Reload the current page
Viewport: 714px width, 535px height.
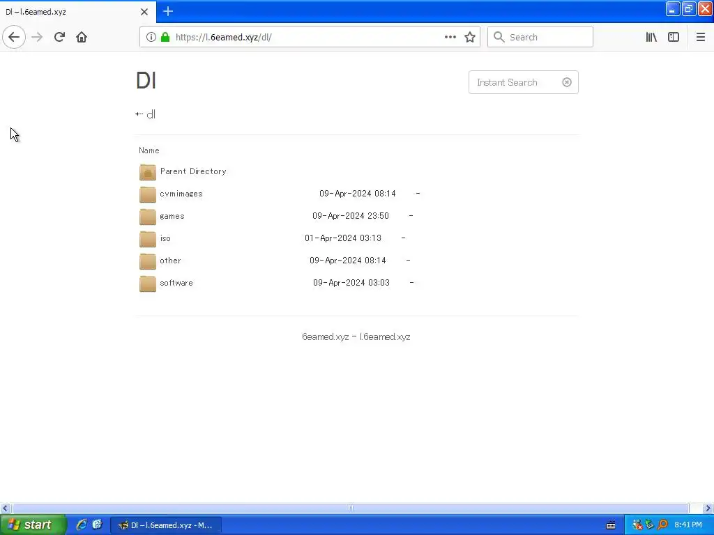59,37
